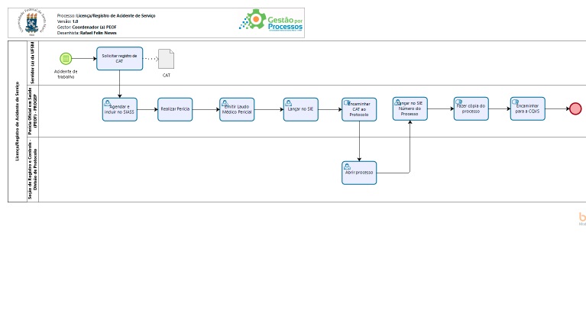The image size is (586, 330).
Task: Click the Gestão por Processos logo
Action: pos(271,22)
